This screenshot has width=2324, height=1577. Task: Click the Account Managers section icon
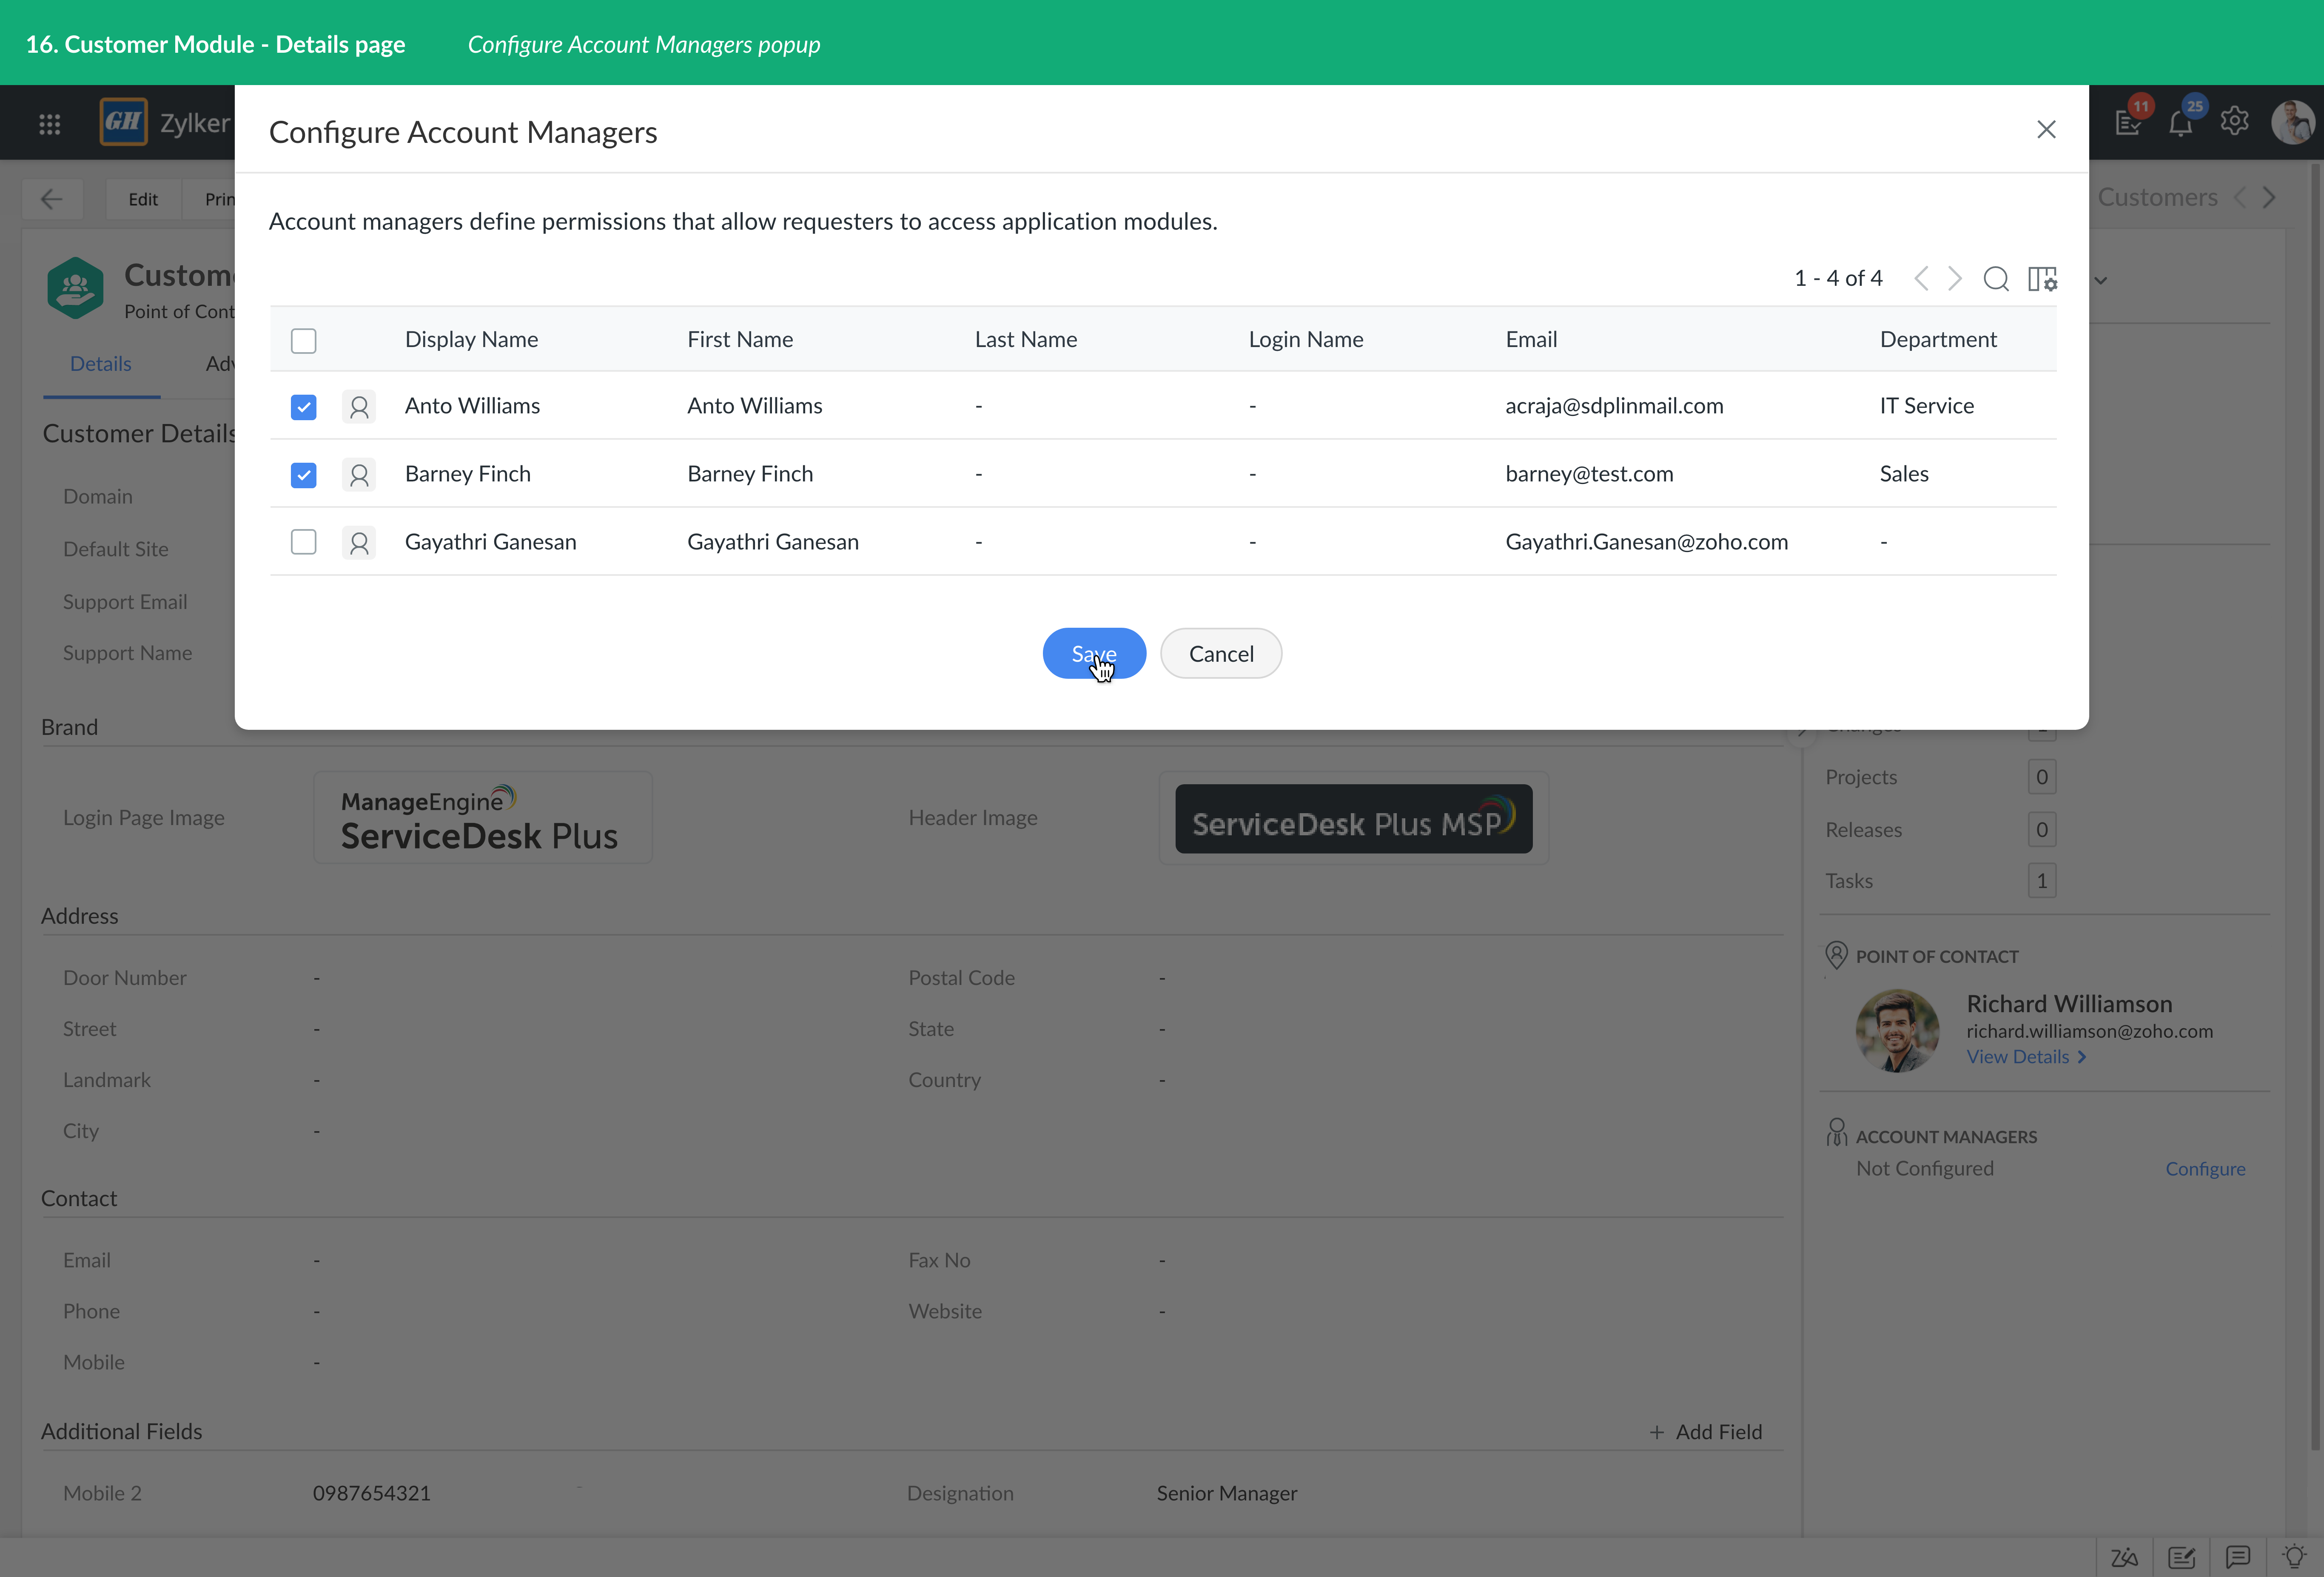[x=1836, y=1133]
